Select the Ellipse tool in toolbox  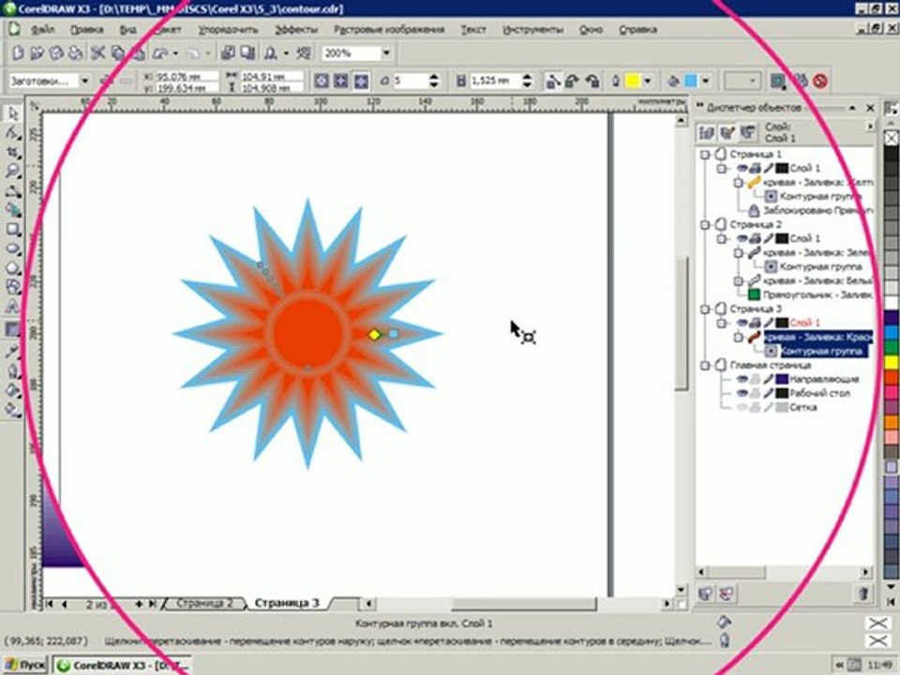point(12,249)
